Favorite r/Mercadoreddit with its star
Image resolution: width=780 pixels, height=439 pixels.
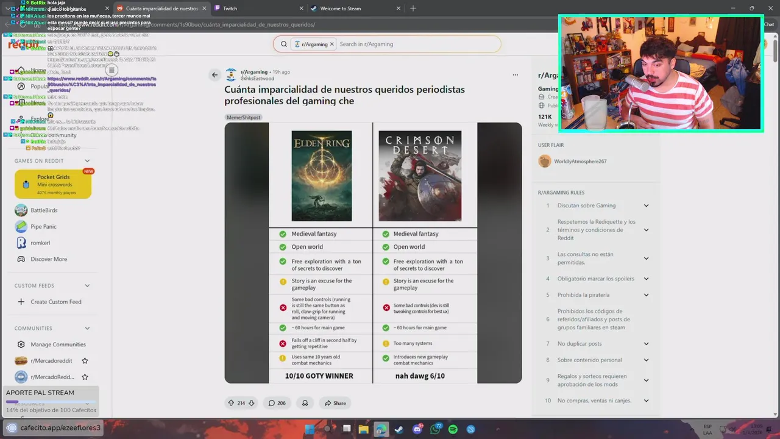pyautogui.click(x=85, y=361)
